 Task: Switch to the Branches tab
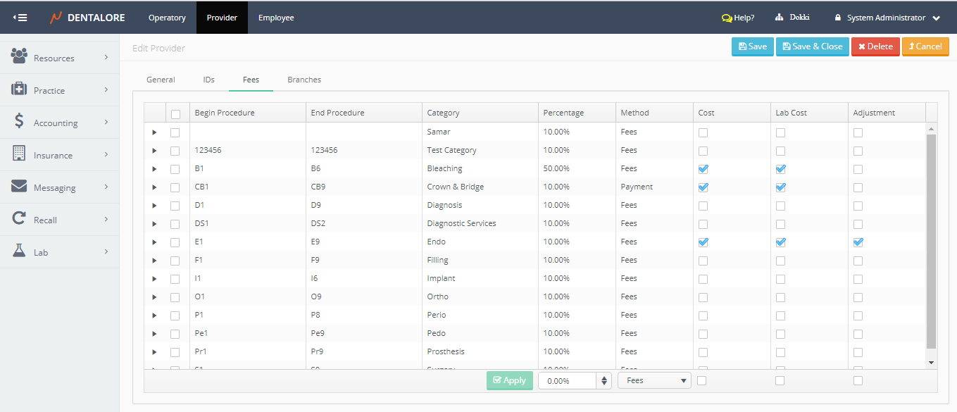click(x=304, y=80)
